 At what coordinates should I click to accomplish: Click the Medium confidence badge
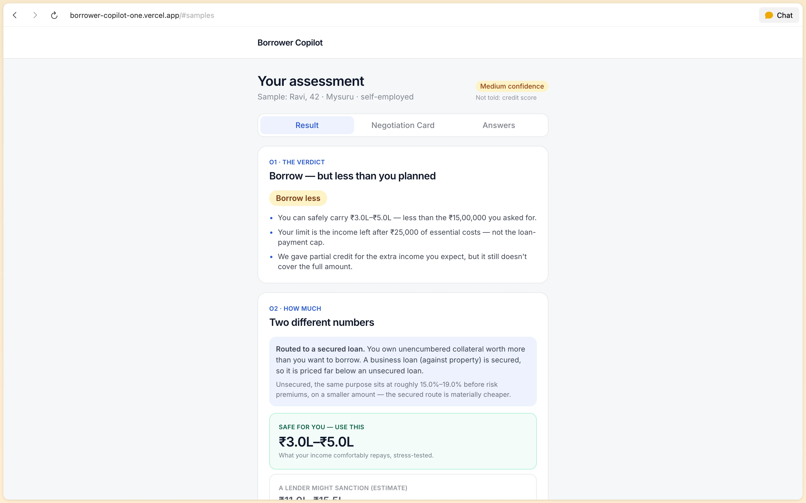tap(512, 86)
